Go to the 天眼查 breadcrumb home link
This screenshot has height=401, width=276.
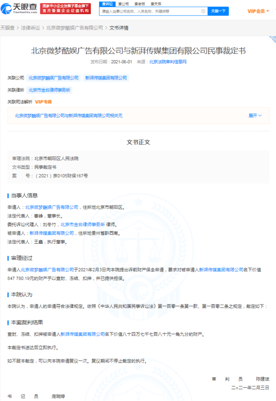pos(7,28)
